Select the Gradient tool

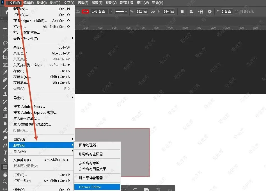click(5, 116)
